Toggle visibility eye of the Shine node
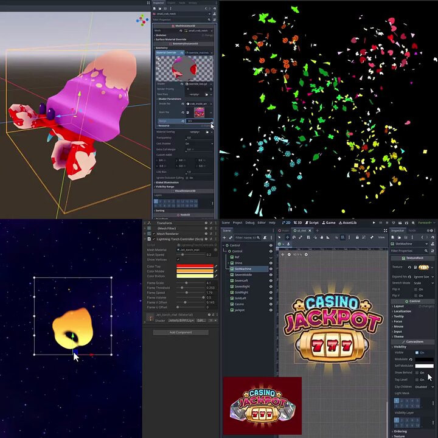Image resolution: width=438 pixels, height=438 pixels. [271, 263]
